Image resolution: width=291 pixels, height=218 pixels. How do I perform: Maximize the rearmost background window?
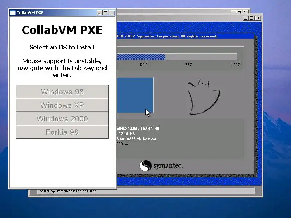[x=239, y=12]
